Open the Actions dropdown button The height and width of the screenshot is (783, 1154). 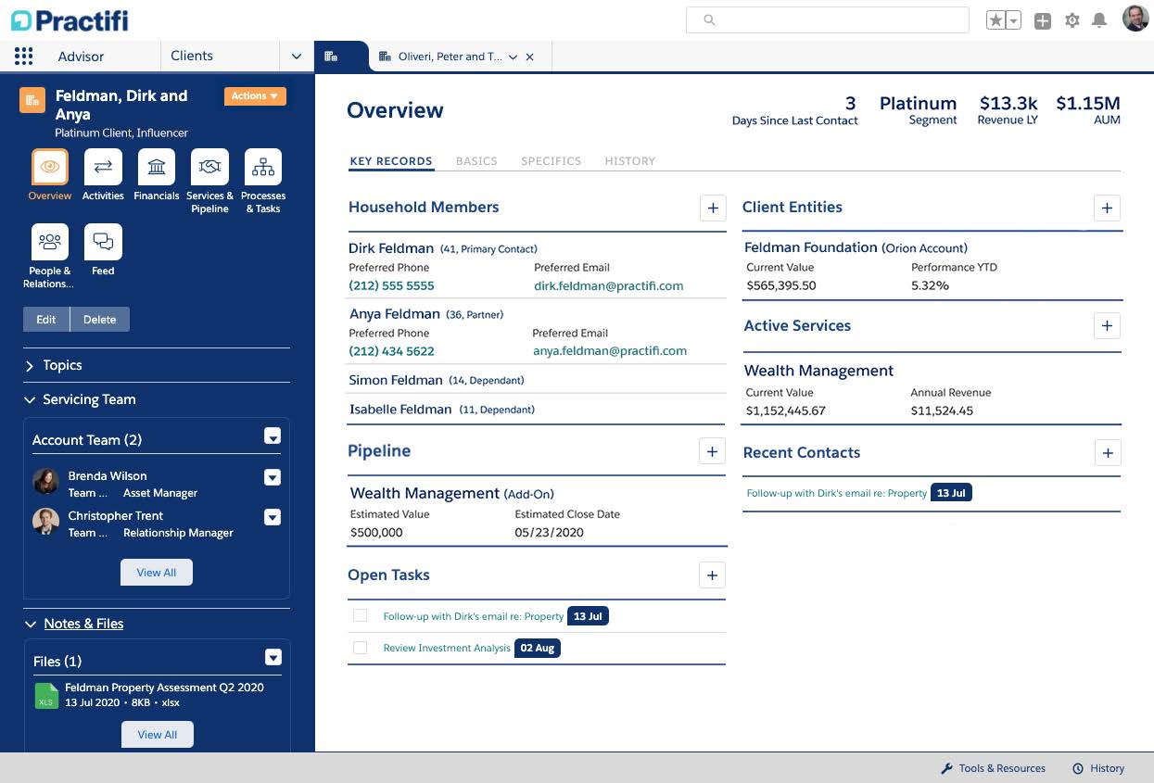tap(255, 96)
